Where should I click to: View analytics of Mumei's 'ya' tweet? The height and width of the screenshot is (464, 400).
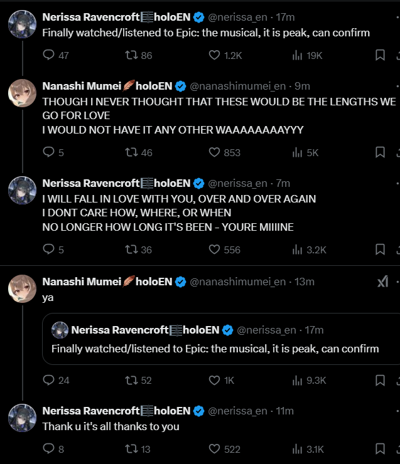click(298, 380)
